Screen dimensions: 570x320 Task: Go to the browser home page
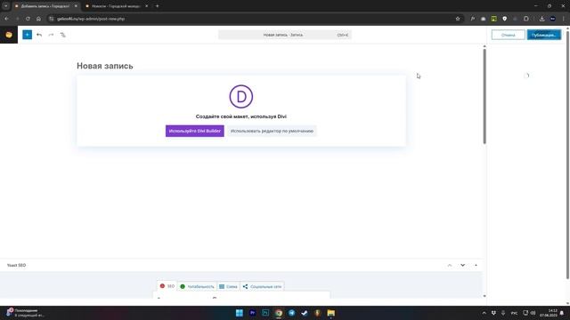[x=38, y=19]
